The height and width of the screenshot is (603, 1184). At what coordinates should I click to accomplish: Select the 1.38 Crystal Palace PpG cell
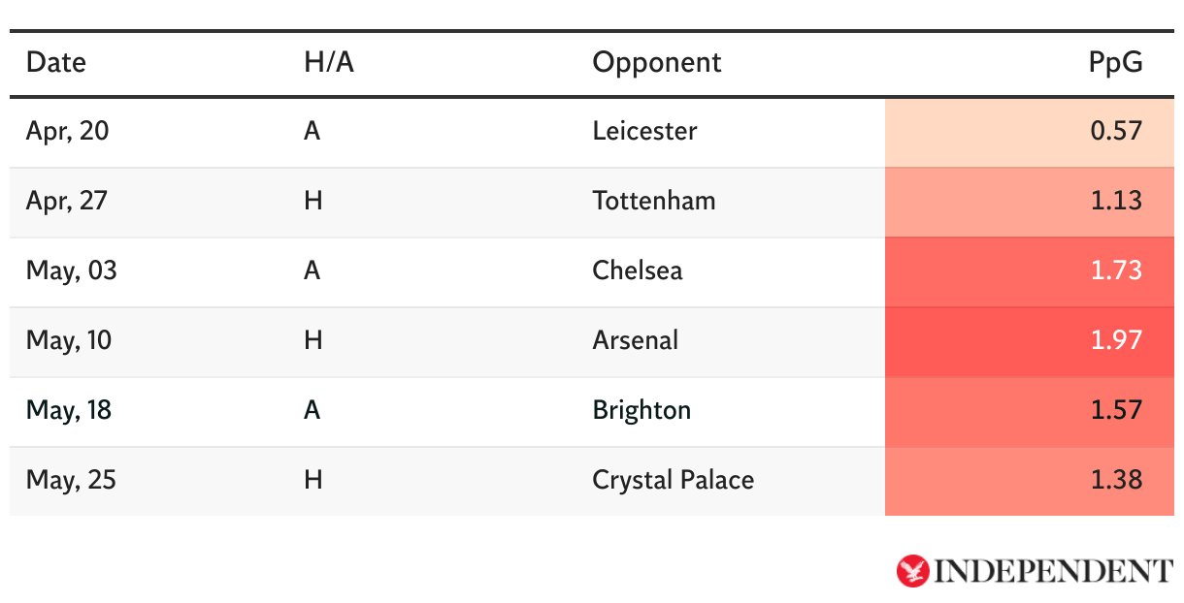click(x=1030, y=481)
